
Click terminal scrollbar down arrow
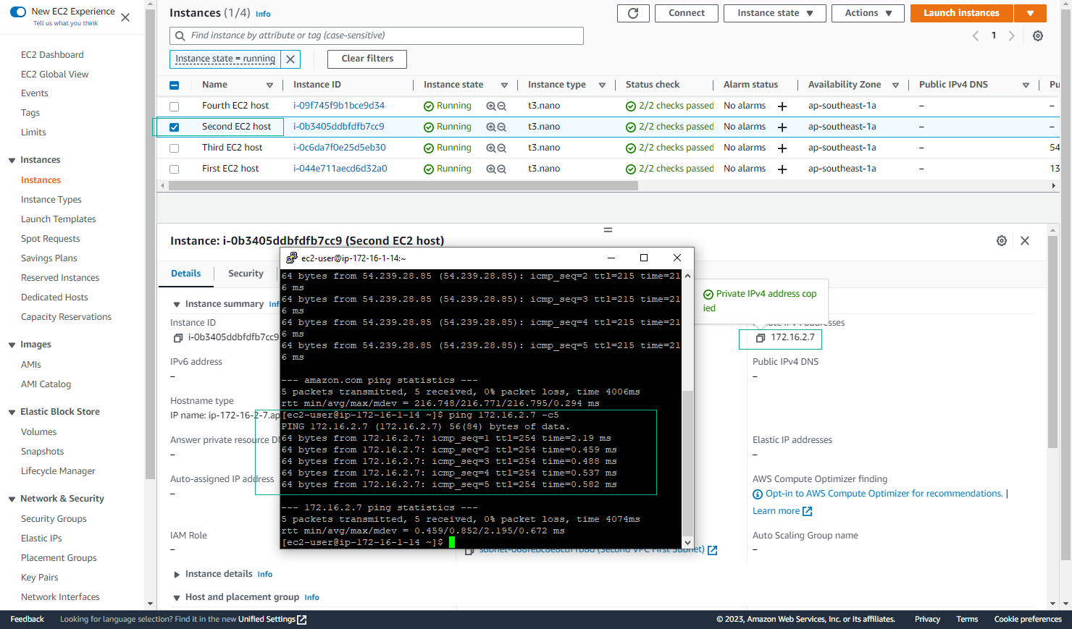[688, 542]
